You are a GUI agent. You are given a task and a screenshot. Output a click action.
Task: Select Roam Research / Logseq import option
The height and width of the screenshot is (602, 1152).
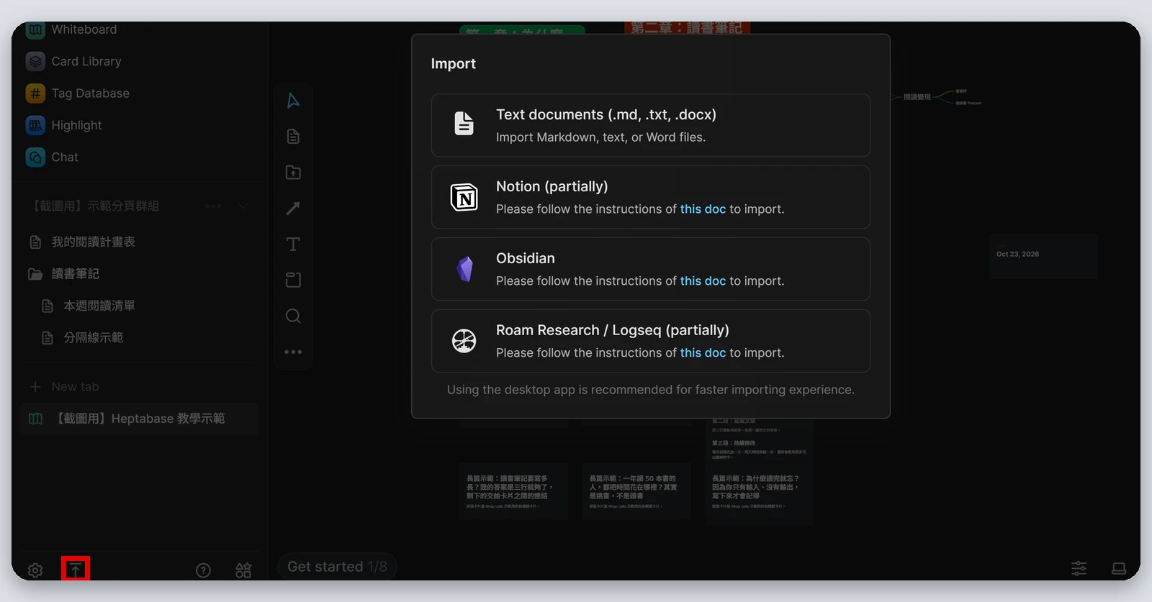[651, 341]
